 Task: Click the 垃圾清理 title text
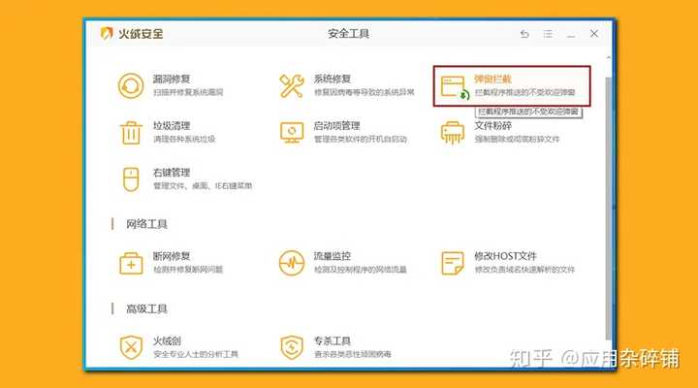click(172, 126)
